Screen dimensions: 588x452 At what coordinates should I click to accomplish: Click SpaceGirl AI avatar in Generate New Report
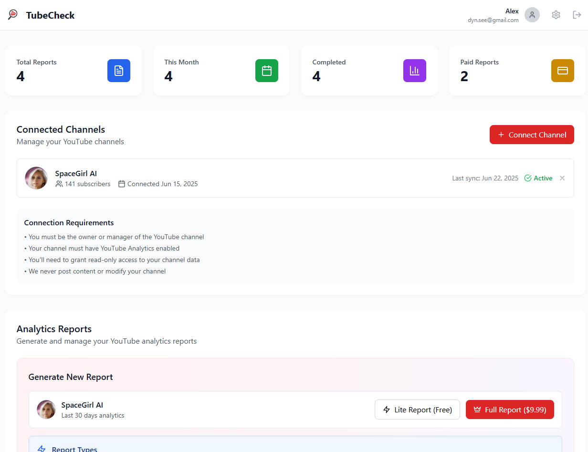[x=46, y=410]
